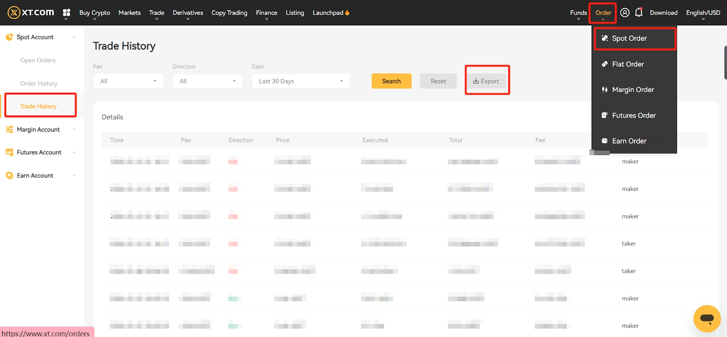Reset the trade history filters

pos(438,81)
